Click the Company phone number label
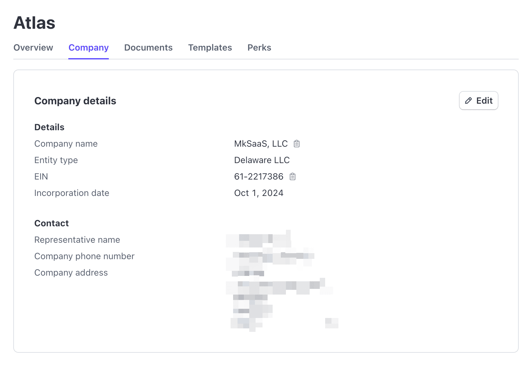This screenshot has width=532, height=366. pyautogui.click(x=84, y=256)
